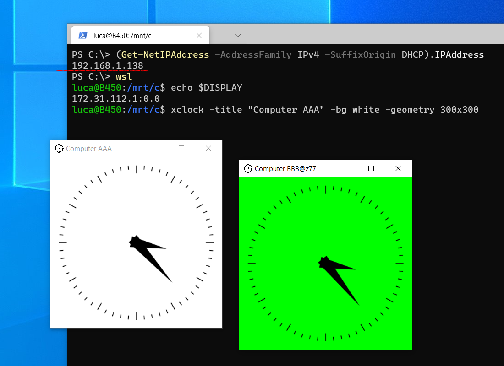Minimize the Computer AAA clock window
Screen dimensions: 504x366
(x=155, y=148)
